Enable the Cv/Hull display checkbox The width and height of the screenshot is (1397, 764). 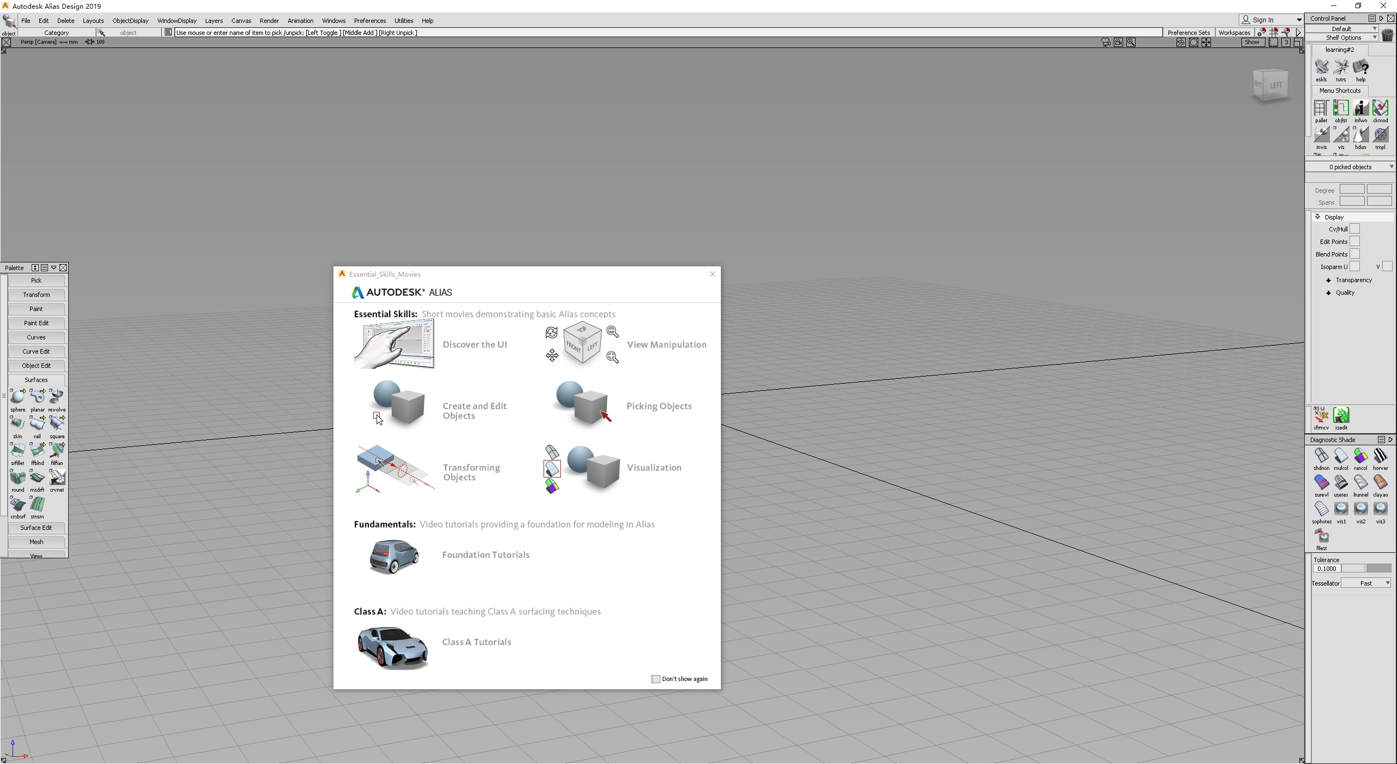(x=1354, y=229)
